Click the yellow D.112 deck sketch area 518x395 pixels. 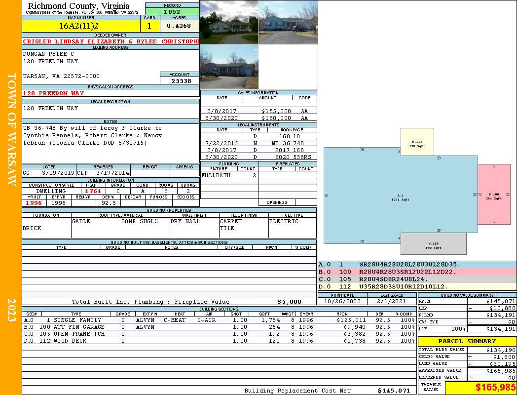(x=417, y=142)
